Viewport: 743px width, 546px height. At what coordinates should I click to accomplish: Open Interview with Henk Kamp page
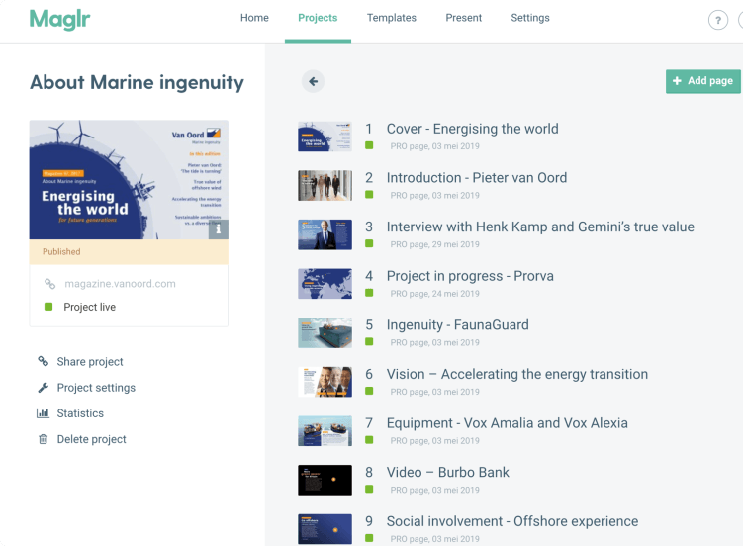540,227
